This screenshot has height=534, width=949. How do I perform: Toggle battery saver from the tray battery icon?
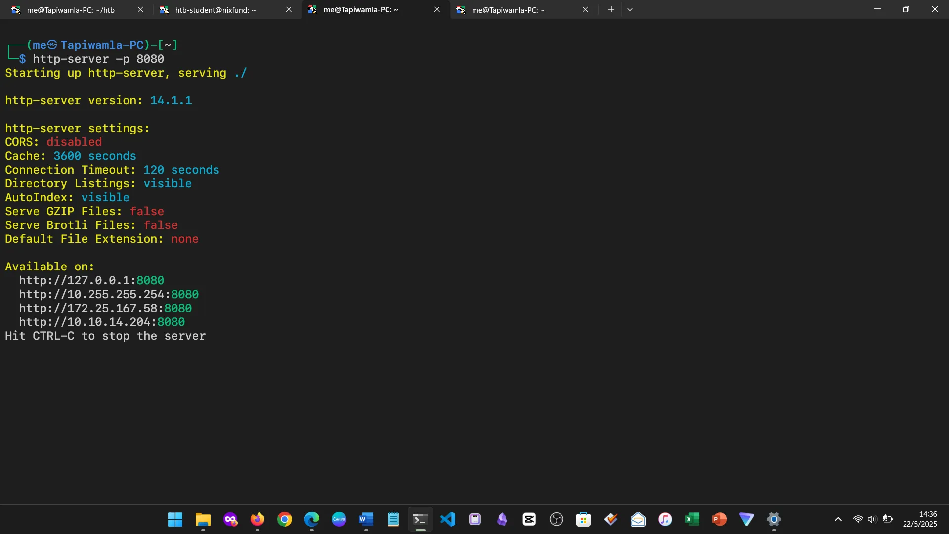pyautogui.click(x=888, y=519)
